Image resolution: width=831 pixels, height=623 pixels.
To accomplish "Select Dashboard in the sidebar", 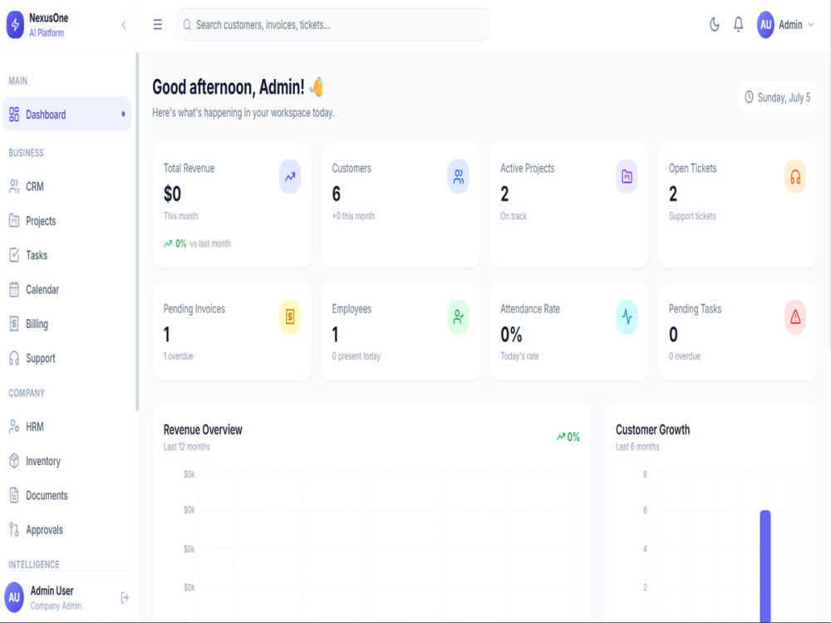I will (x=66, y=114).
